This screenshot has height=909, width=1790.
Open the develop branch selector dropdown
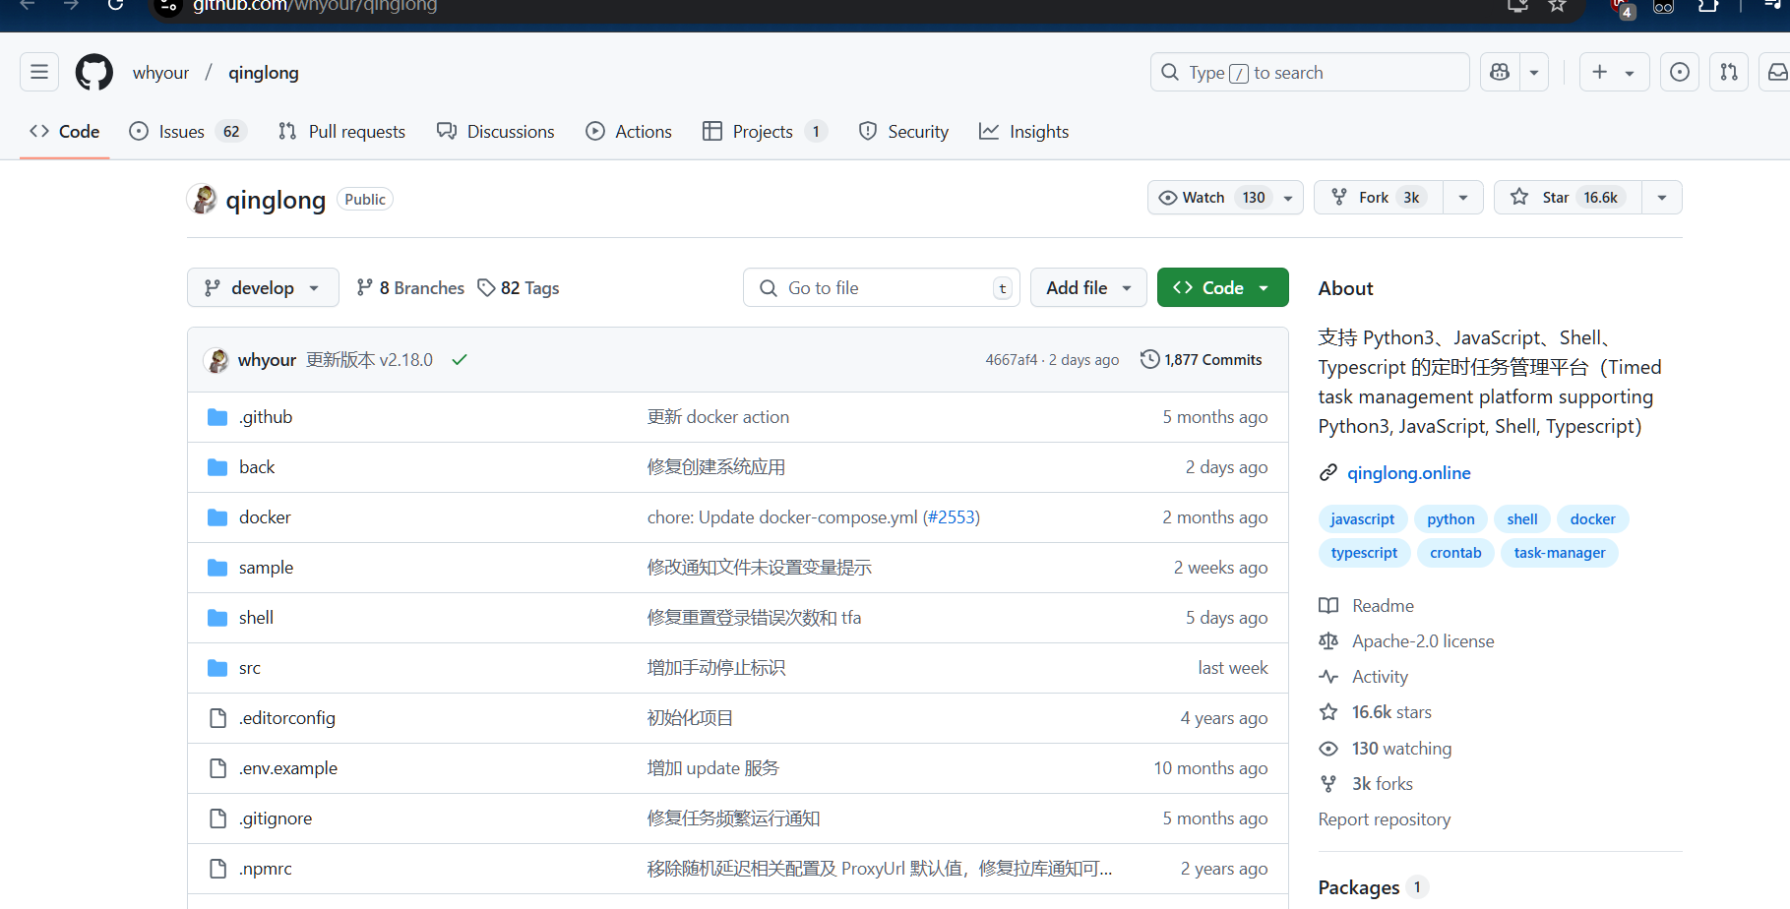click(263, 287)
